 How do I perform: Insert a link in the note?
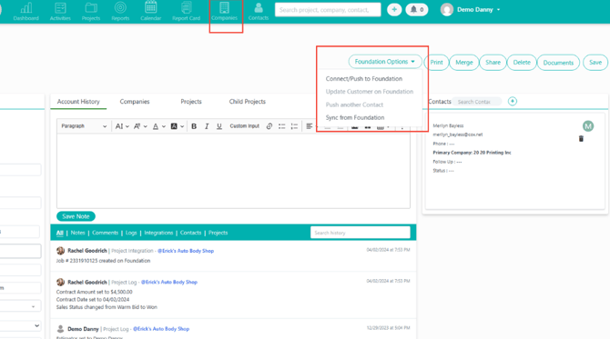(269, 126)
